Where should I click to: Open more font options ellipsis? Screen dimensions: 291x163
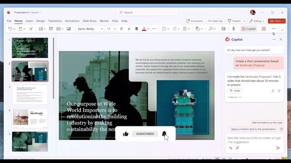click(x=154, y=29)
